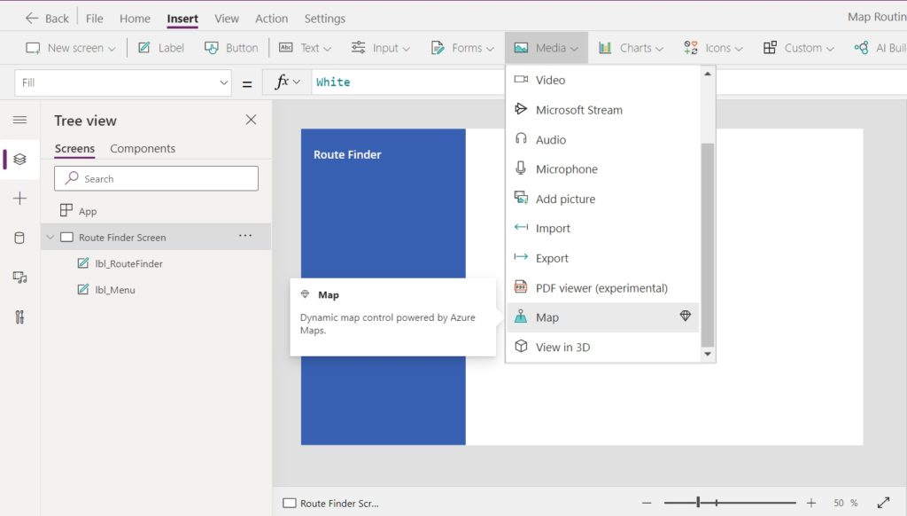Click the Insert plus icon in left sidebar

point(19,199)
